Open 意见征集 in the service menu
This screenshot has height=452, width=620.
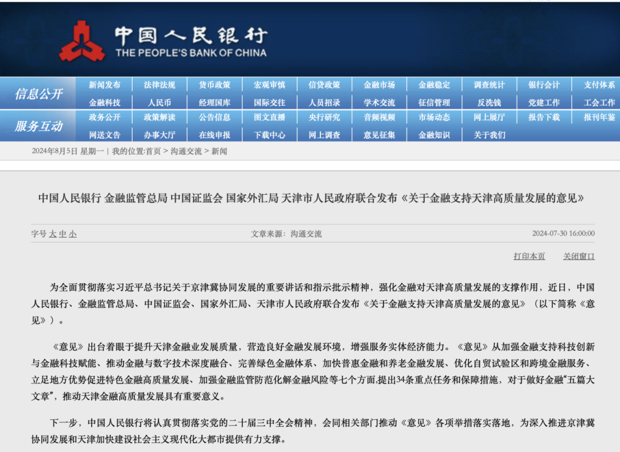tap(379, 136)
